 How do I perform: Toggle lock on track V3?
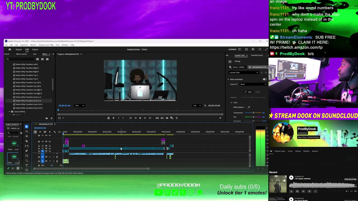point(39,146)
